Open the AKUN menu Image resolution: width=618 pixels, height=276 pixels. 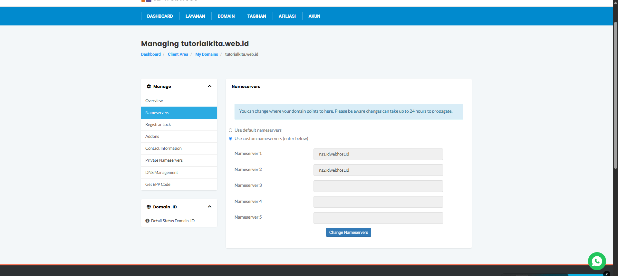[314, 16]
